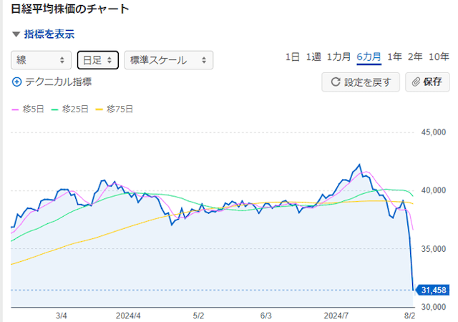Select the 2年 range tab
The height and width of the screenshot is (322, 458).
pyautogui.click(x=415, y=57)
